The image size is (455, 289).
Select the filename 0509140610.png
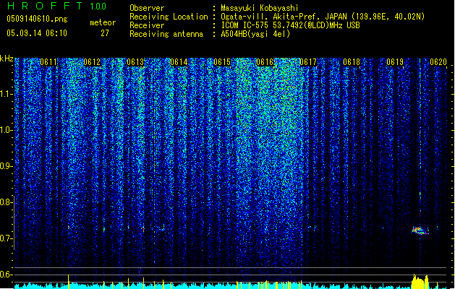pyautogui.click(x=37, y=19)
